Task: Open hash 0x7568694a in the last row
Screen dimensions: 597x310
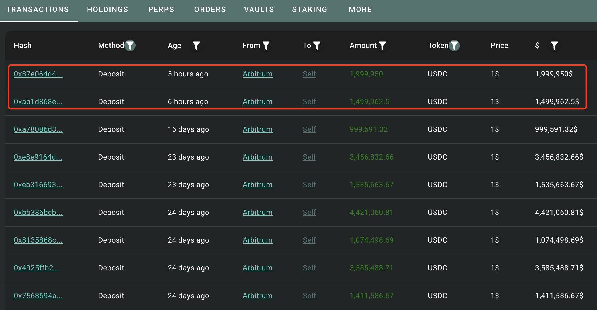Action: point(38,296)
